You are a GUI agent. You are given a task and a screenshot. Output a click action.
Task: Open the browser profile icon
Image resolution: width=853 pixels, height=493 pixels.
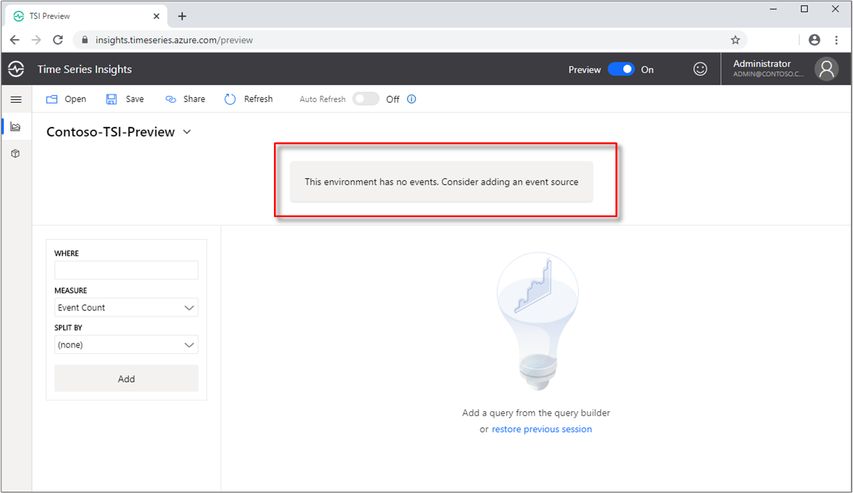click(x=814, y=40)
